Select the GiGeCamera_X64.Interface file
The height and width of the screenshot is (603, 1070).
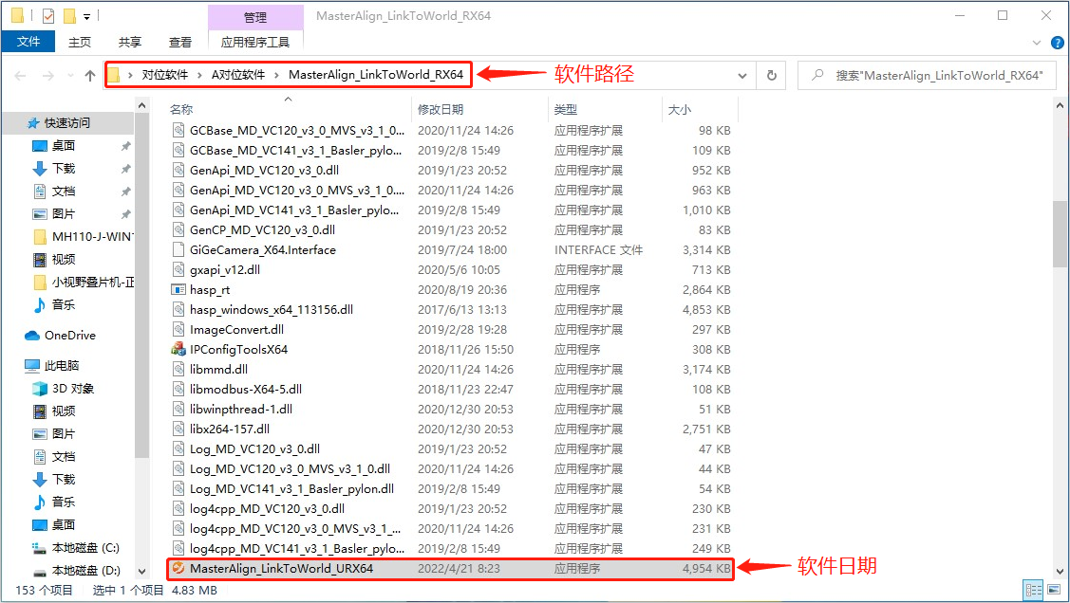pyautogui.click(x=262, y=250)
